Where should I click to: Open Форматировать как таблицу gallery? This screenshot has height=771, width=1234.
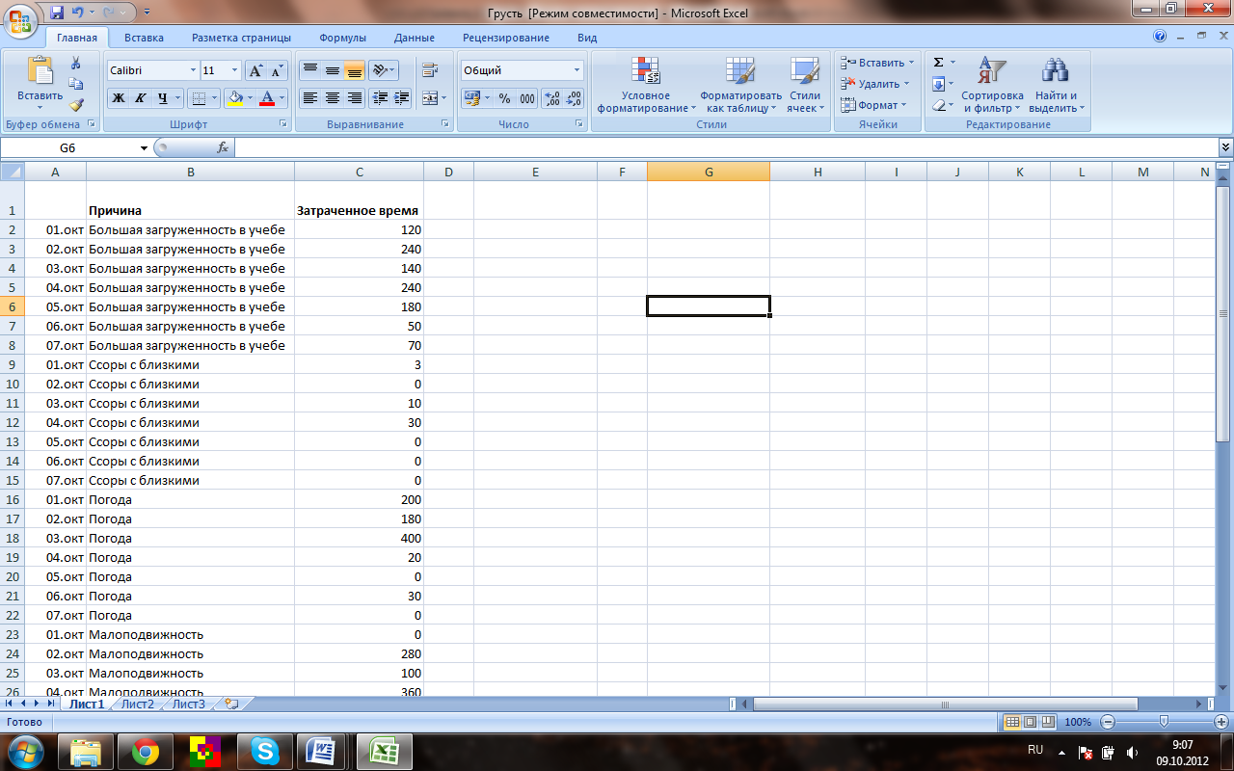point(740,85)
